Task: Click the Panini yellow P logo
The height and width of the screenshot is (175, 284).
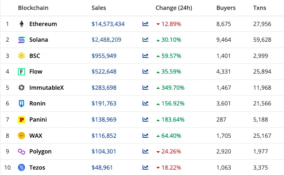Action: (22, 119)
